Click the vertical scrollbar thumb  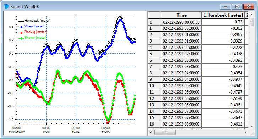click(251, 22)
